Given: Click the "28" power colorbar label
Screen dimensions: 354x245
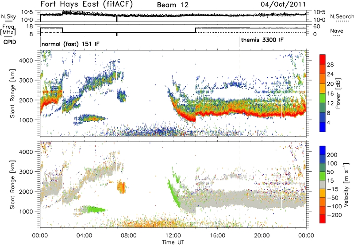Looking at the screenshot, I should [330, 65].
